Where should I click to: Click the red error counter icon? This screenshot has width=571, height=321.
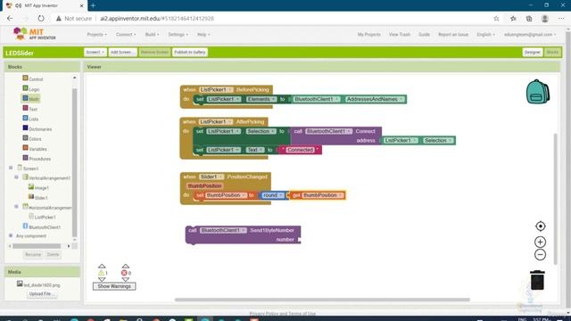(x=124, y=273)
